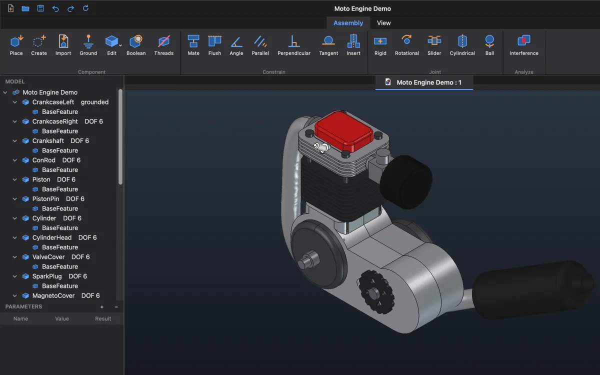Select BaseFeature under Cylinder
600x375 pixels.
pos(60,228)
